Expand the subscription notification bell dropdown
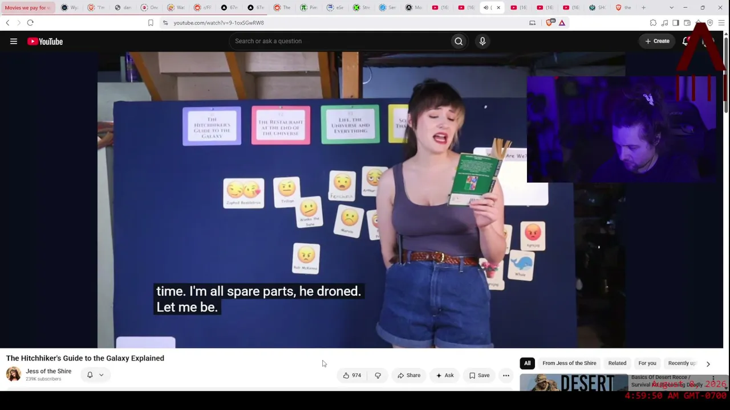Screen dimensions: 730x410 click(95, 375)
